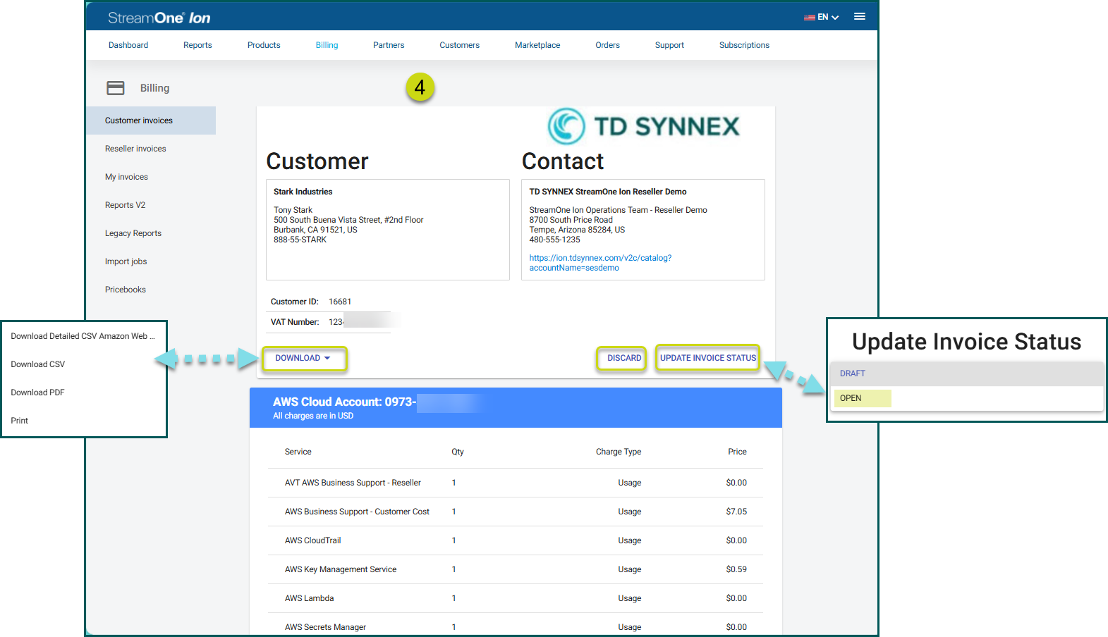The height and width of the screenshot is (637, 1108).
Task: Click the Service column header
Action: [x=298, y=452]
